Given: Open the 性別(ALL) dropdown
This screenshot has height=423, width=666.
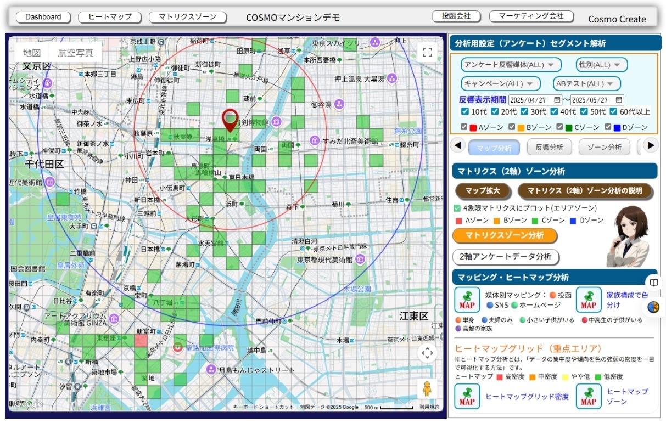Looking at the screenshot, I should coord(601,65).
